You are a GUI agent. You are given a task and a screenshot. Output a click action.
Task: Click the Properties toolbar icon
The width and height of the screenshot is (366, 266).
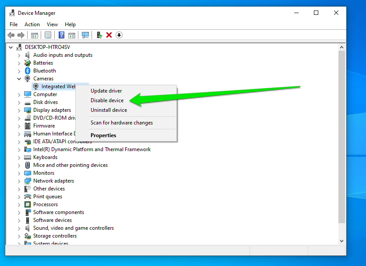(48, 35)
